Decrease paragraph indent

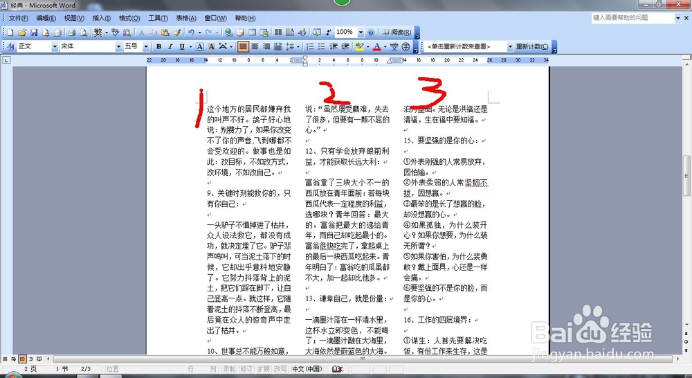pyautogui.click(x=334, y=46)
